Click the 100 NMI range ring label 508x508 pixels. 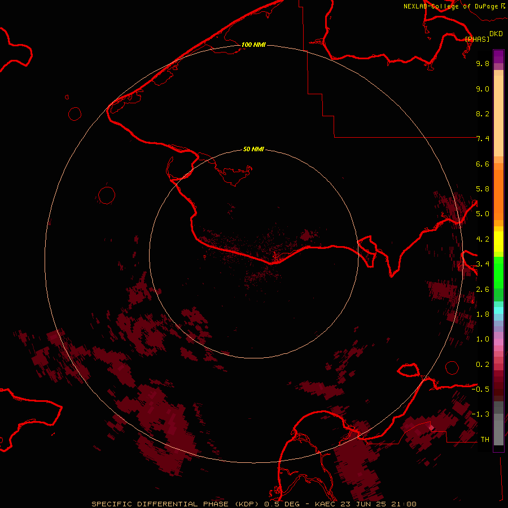pyautogui.click(x=253, y=45)
